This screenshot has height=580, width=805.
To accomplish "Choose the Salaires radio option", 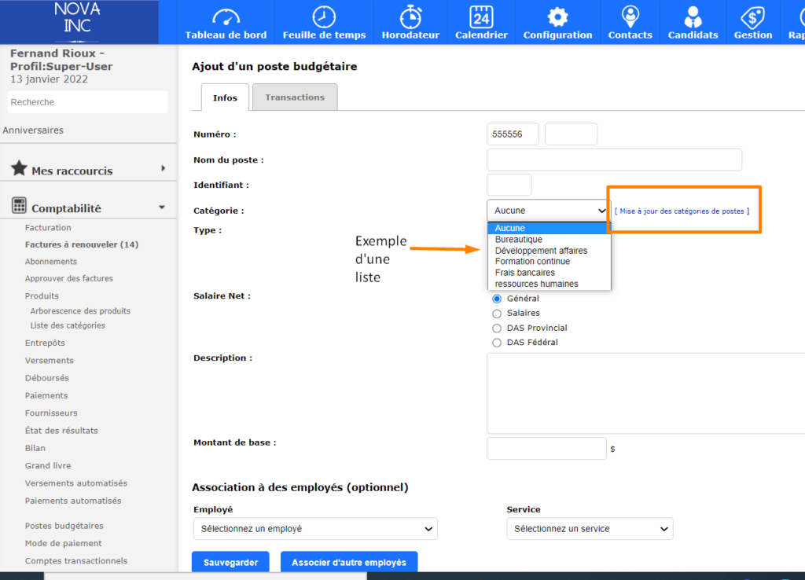I will [x=497, y=313].
